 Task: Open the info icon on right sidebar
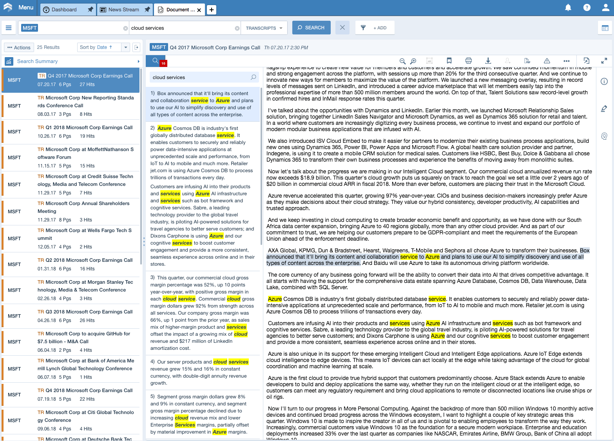[604, 81]
